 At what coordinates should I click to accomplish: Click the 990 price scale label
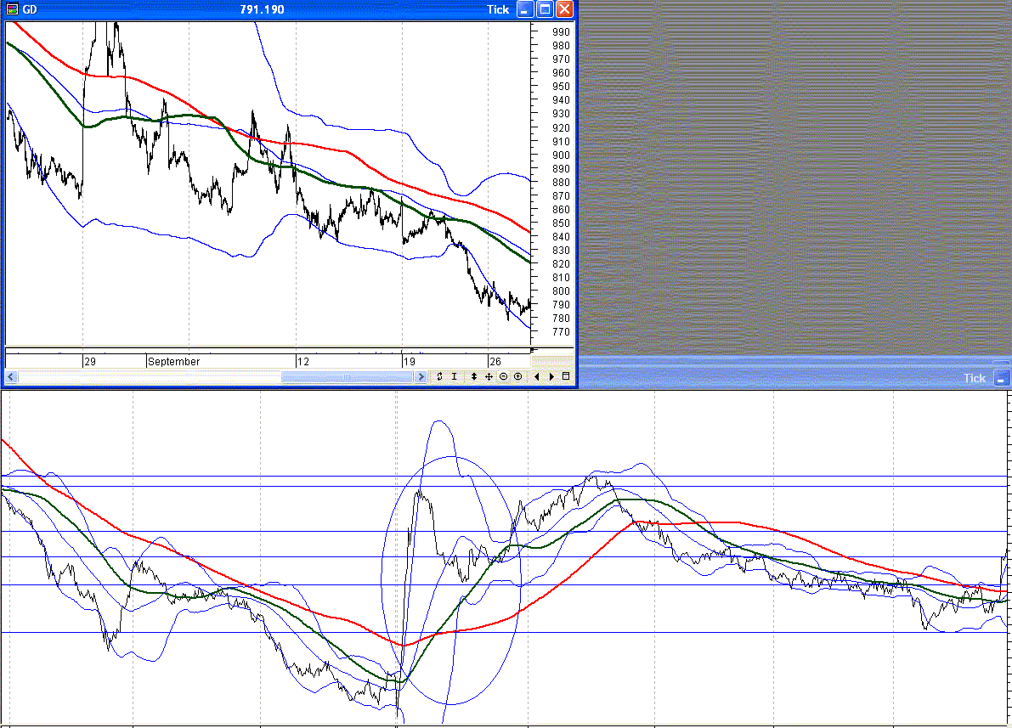(x=561, y=31)
